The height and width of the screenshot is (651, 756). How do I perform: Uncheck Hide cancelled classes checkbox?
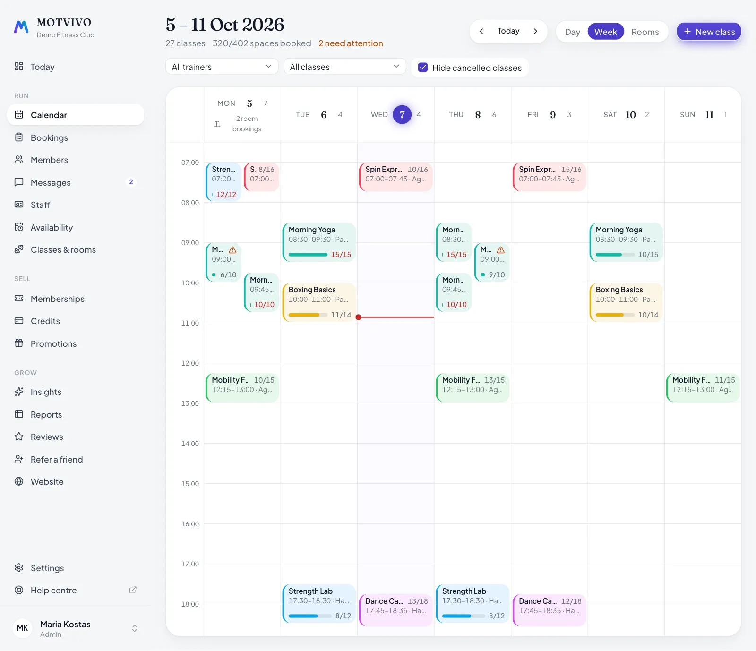click(423, 68)
